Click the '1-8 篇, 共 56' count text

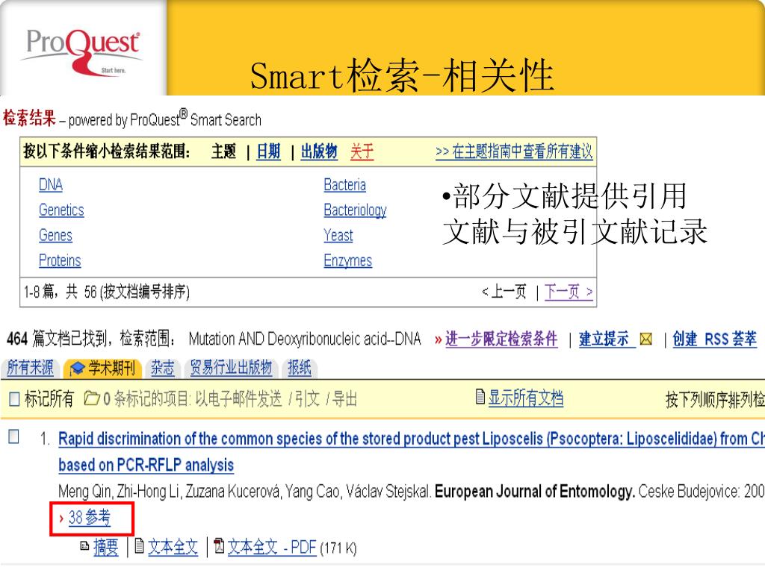(x=61, y=292)
